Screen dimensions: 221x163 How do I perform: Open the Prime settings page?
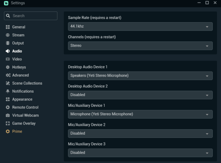pos(17,132)
